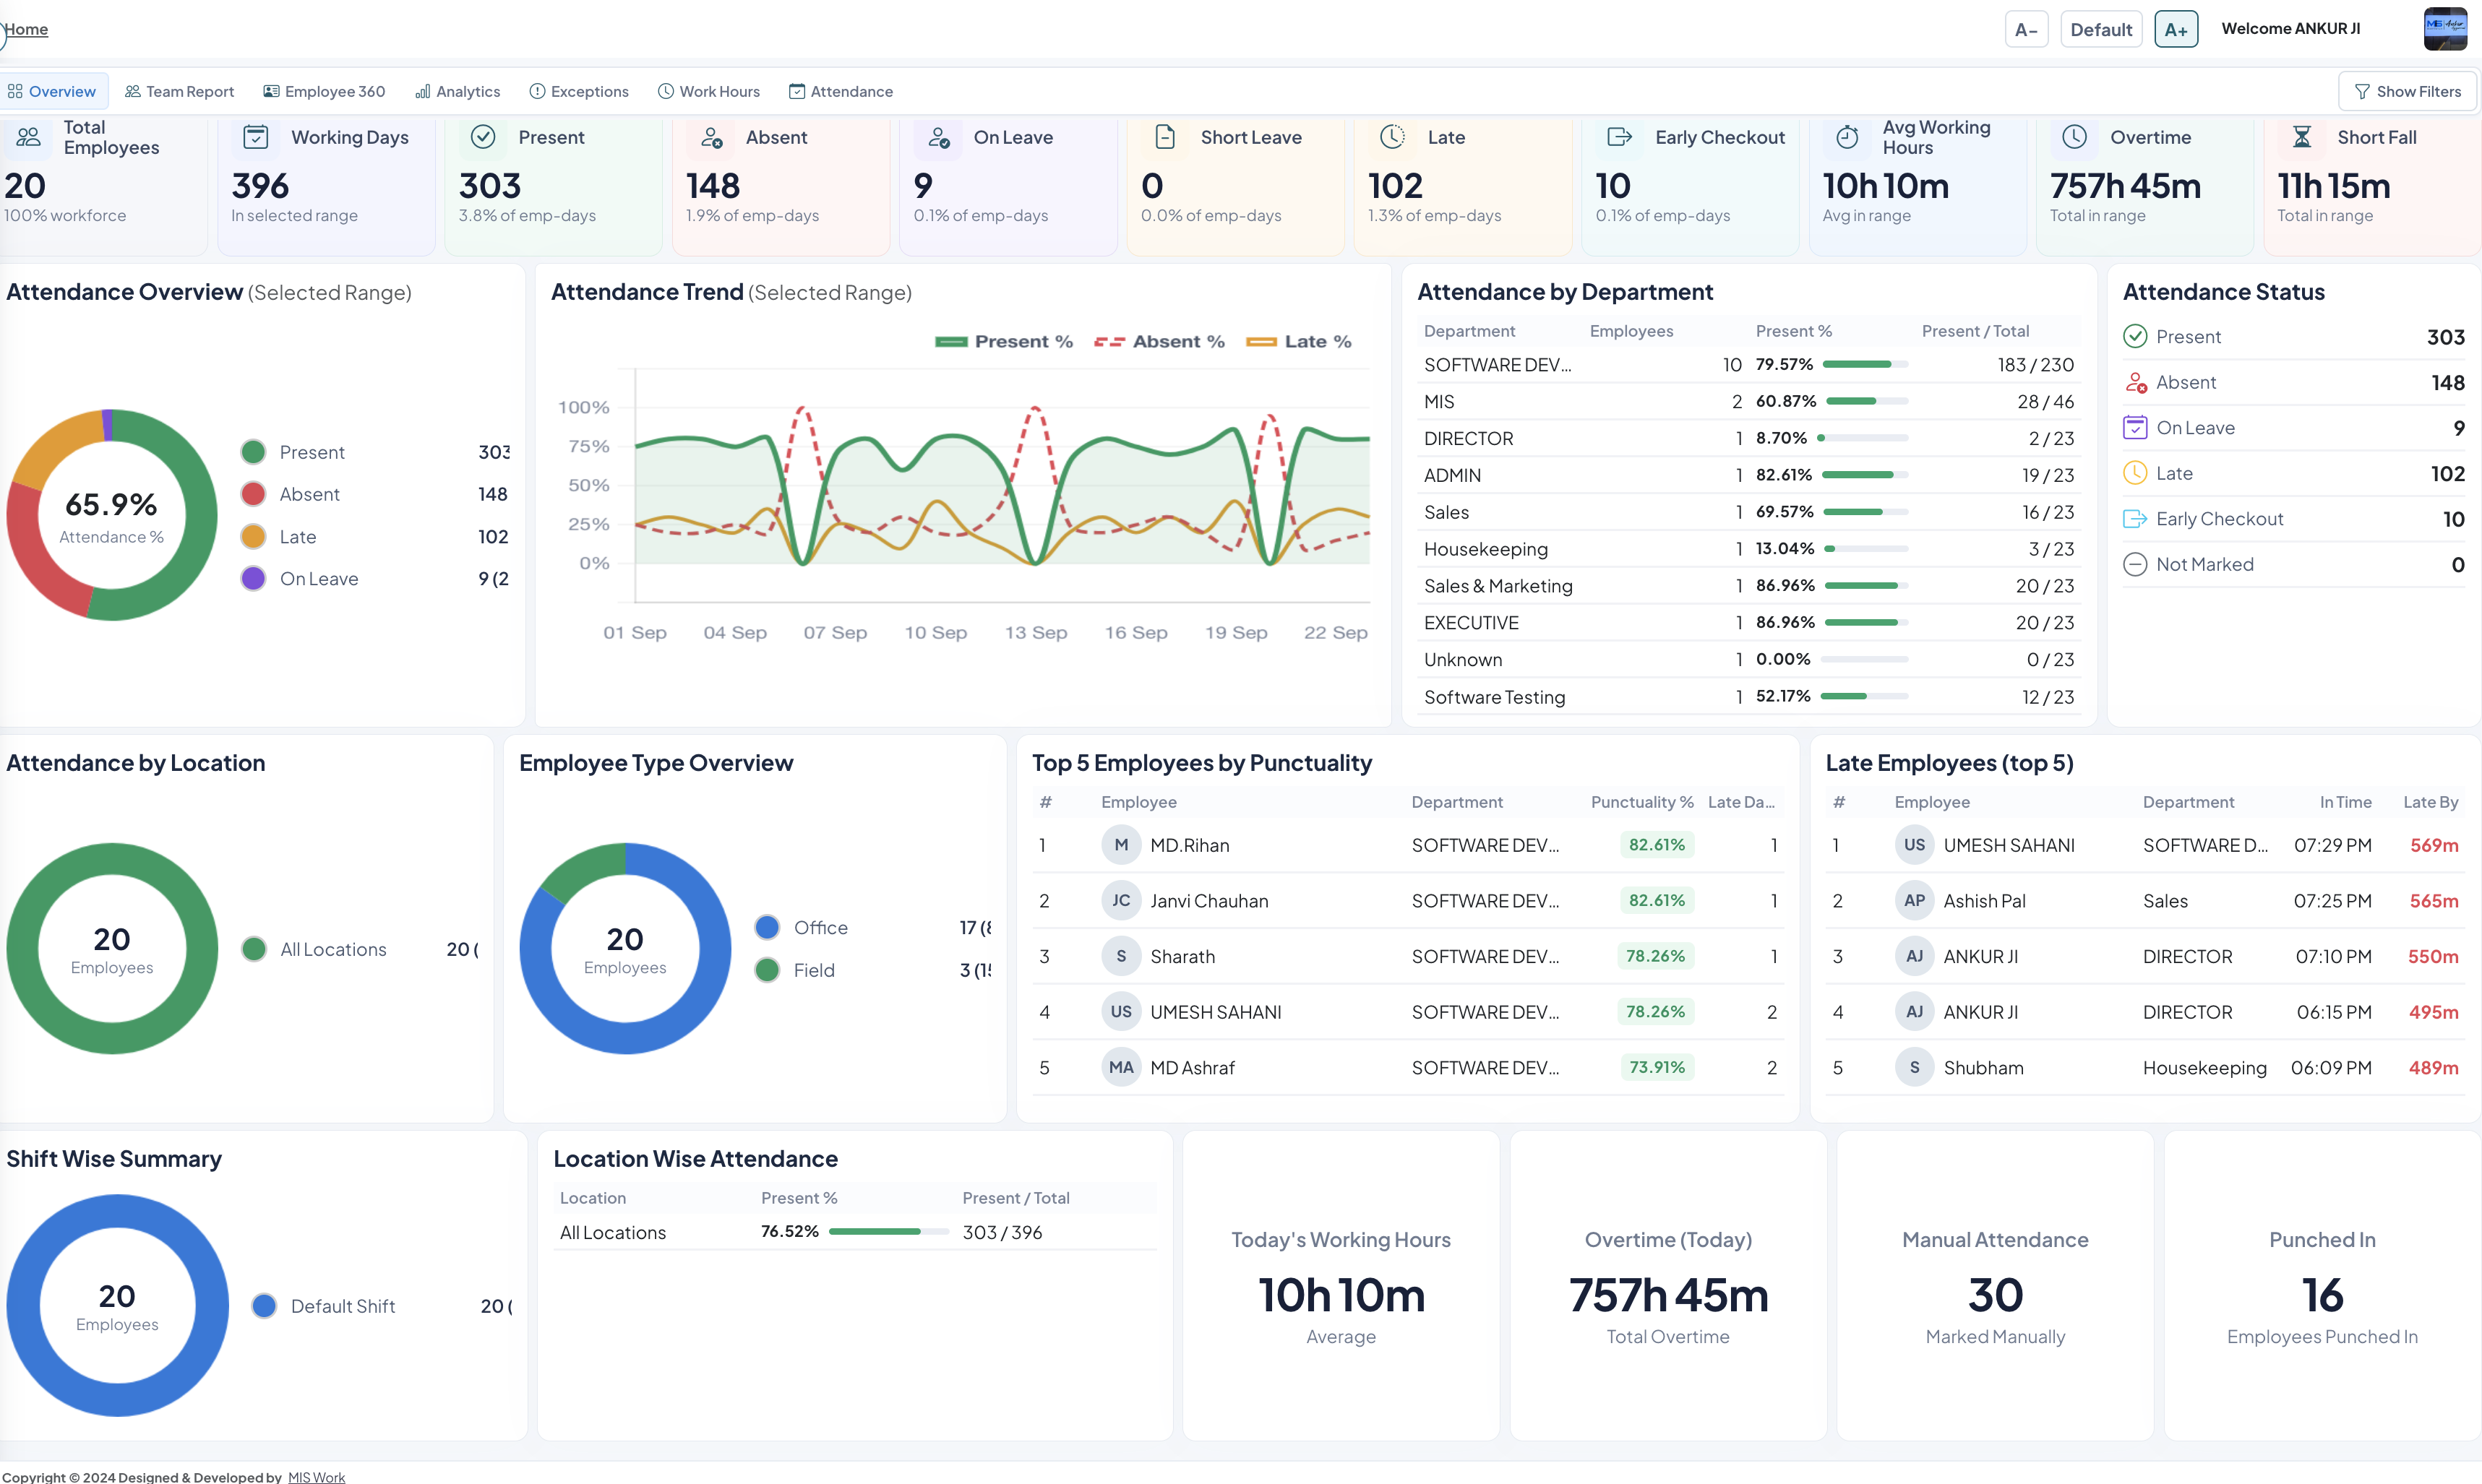This screenshot has height=1484, width=2482.
Task: Open the Exceptions tab
Action: click(578, 91)
